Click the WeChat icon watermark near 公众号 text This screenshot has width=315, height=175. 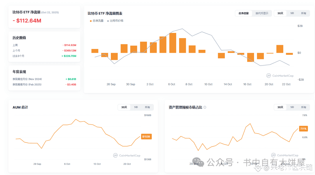pyautogui.click(x=198, y=162)
